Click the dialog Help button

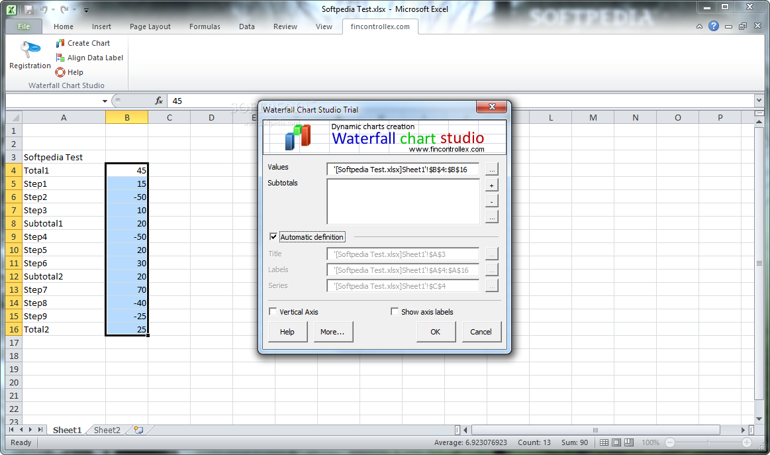(287, 332)
